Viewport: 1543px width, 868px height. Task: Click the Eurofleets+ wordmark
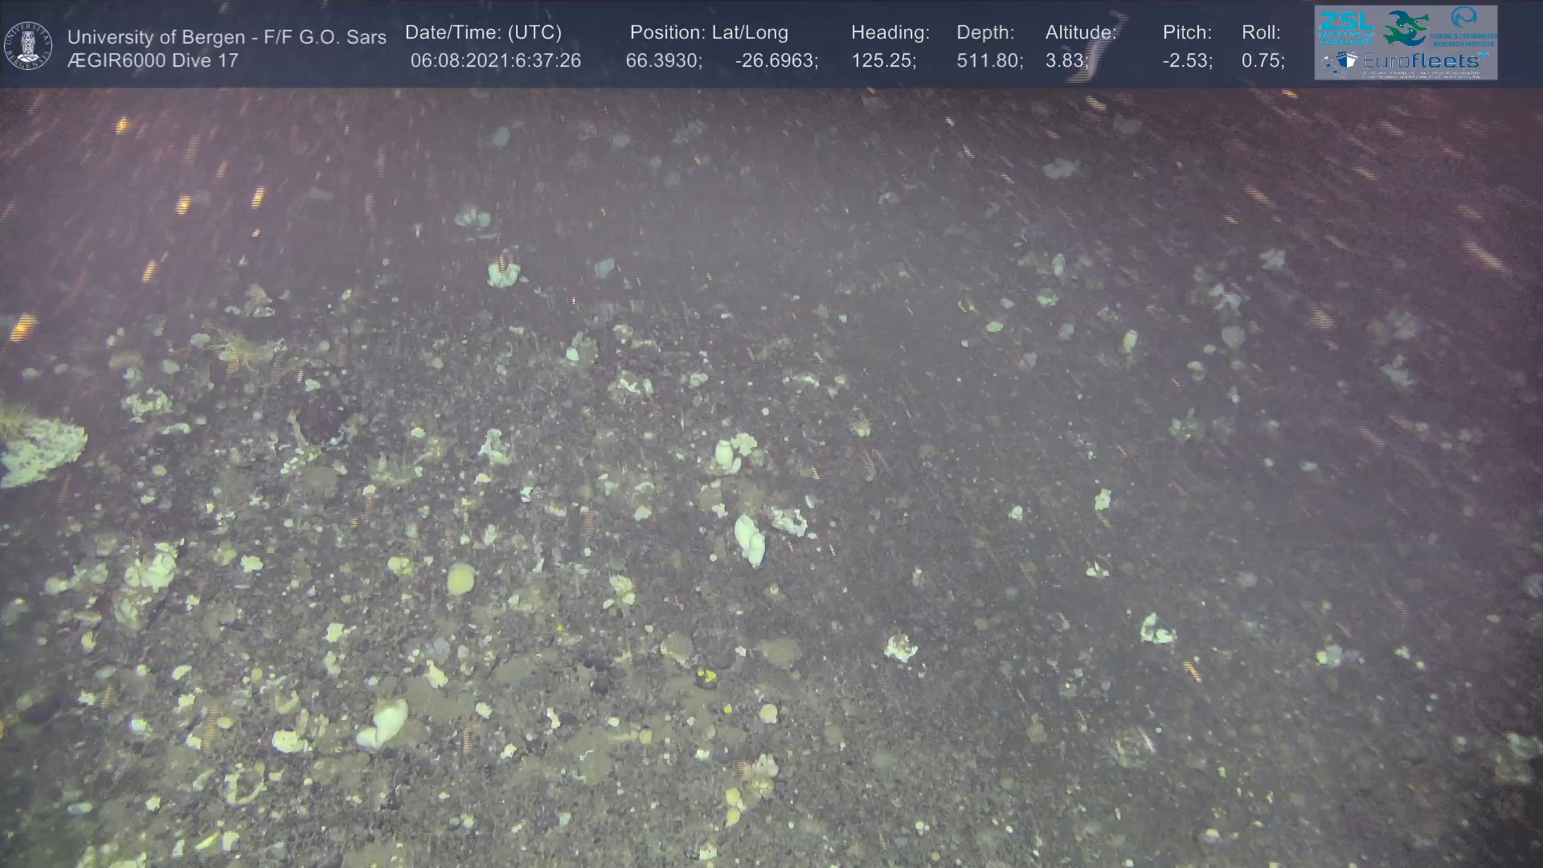[1420, 61]
